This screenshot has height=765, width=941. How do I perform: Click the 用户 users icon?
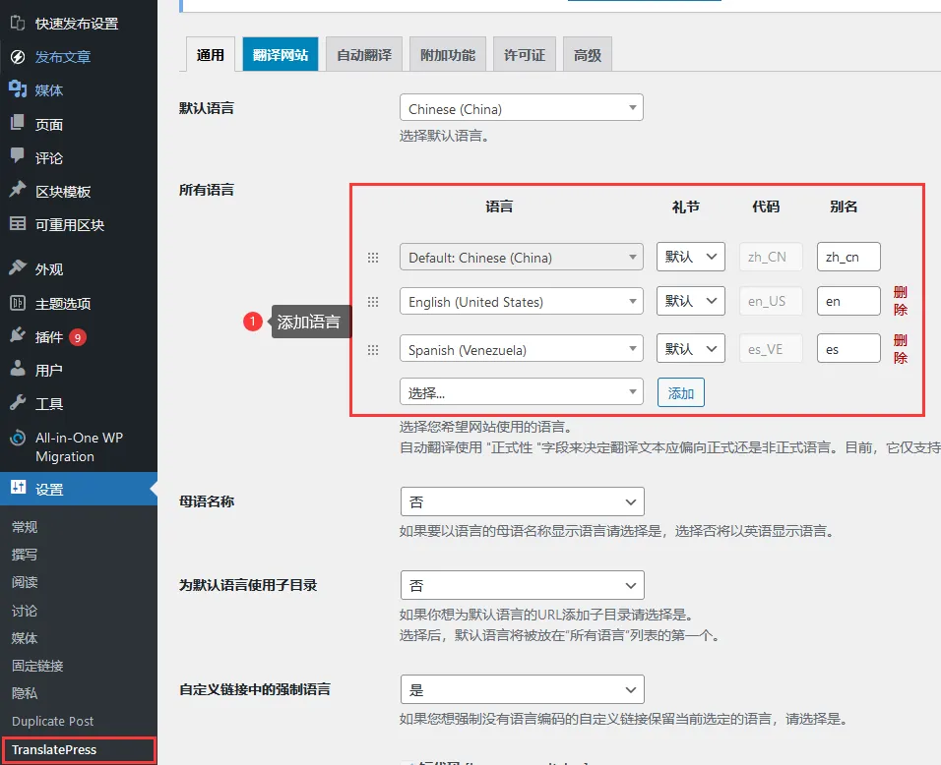click(18, 370)
